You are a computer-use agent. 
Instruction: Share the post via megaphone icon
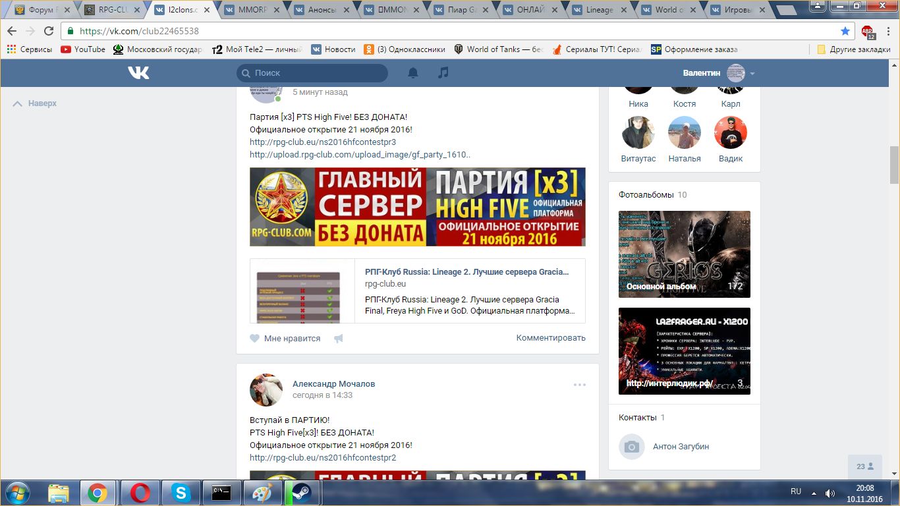(339, 339)
